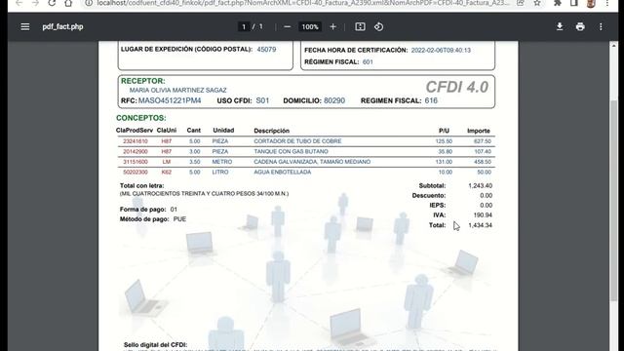Click the IVA value 190.94
Screen dimensions: 624x351
(x=483, y=215)
